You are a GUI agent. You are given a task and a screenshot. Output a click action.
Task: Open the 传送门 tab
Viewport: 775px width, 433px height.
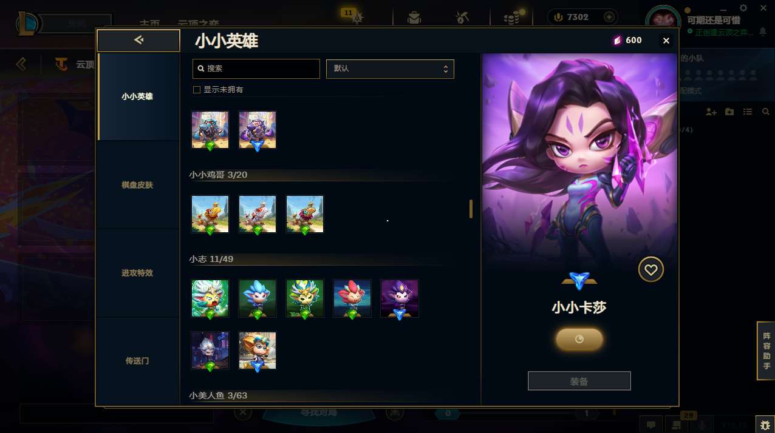coord(137,361)
